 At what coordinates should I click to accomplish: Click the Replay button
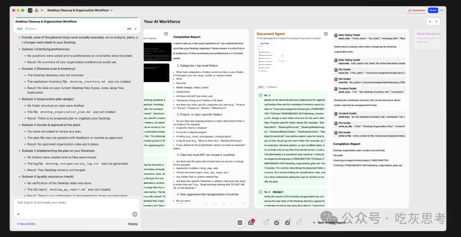[x=133, y=224]
